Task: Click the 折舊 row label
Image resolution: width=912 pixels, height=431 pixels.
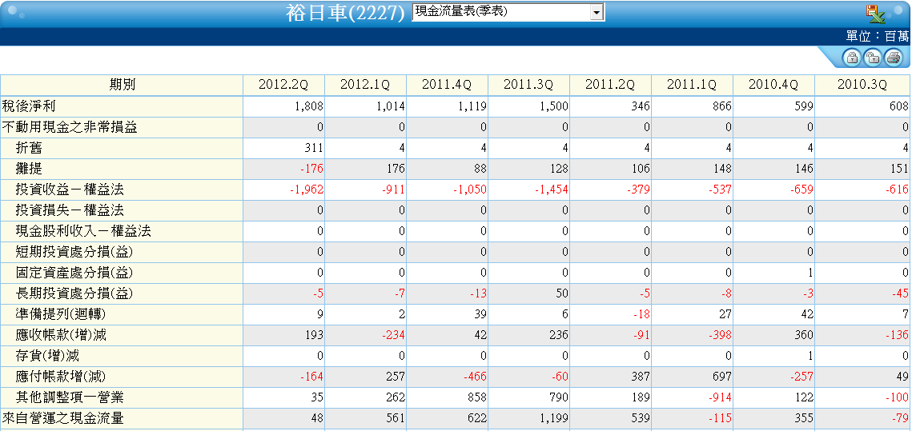Action: pos(29,148)
